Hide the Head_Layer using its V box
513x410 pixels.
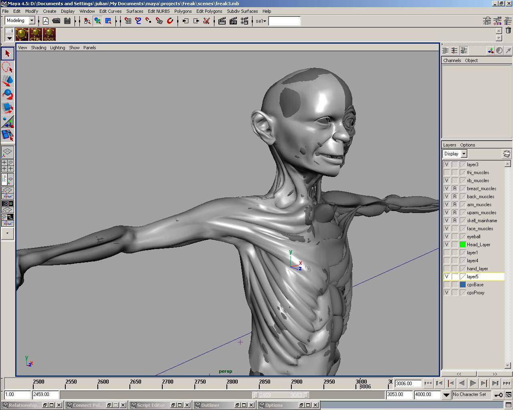[446, 245]
